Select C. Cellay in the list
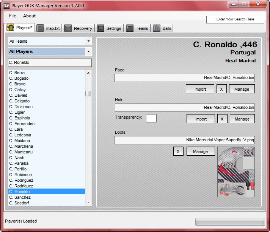The height and width of the screenshot is (232, 270). pos(47,90)
